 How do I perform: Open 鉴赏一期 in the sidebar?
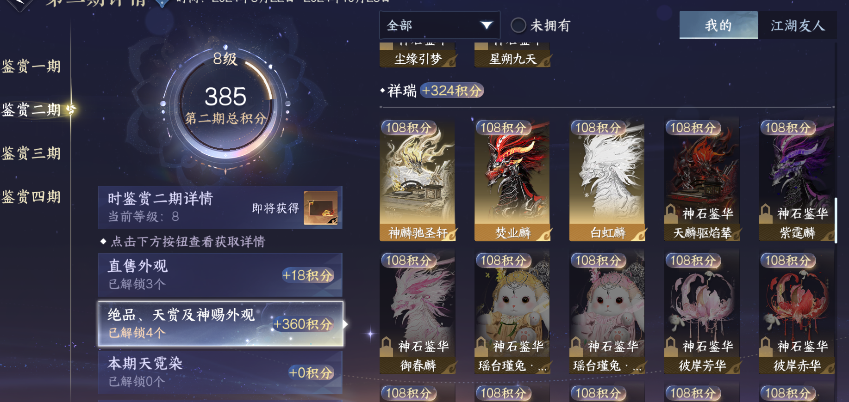coord(31,67)
